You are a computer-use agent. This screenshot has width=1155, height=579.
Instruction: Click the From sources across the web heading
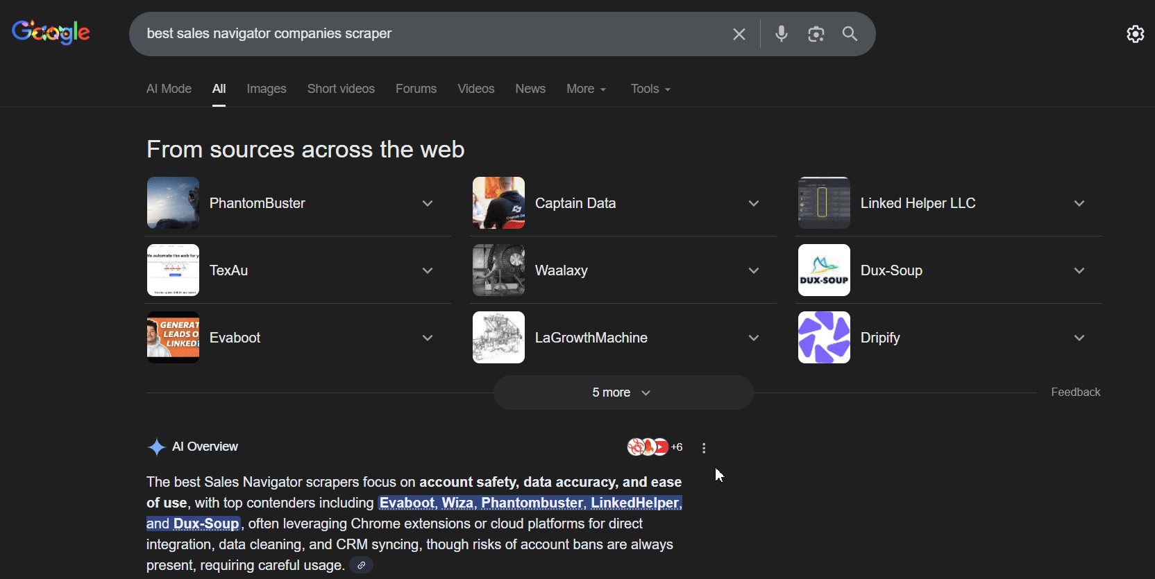pos(305,149)
